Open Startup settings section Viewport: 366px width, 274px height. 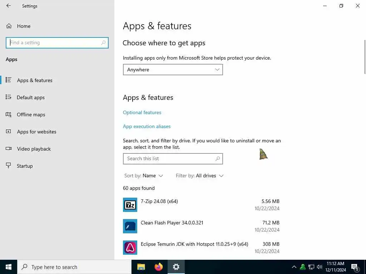[x=25, y=166]
